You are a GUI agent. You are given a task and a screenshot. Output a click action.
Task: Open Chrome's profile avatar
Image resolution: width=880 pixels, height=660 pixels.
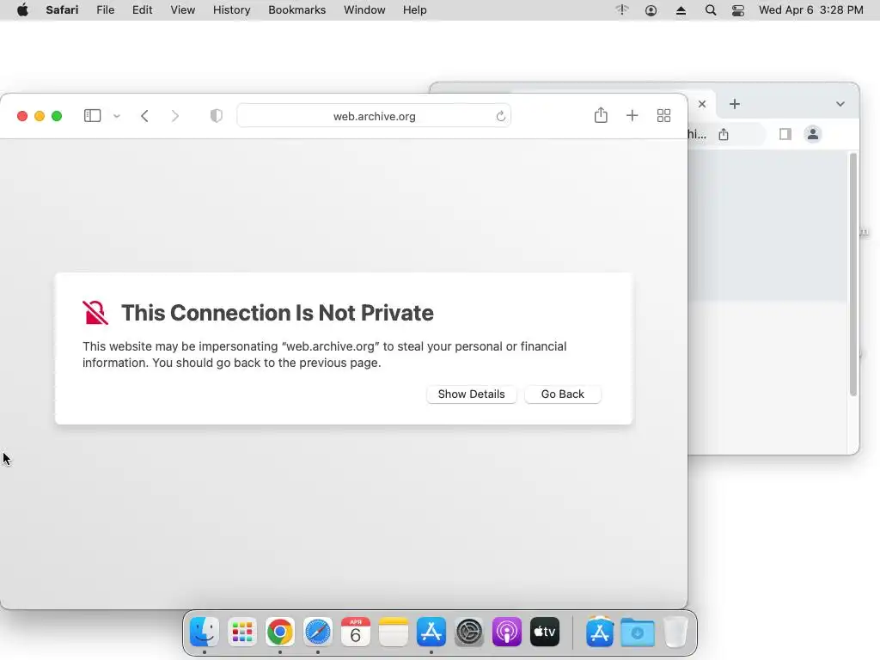point(813,134)
